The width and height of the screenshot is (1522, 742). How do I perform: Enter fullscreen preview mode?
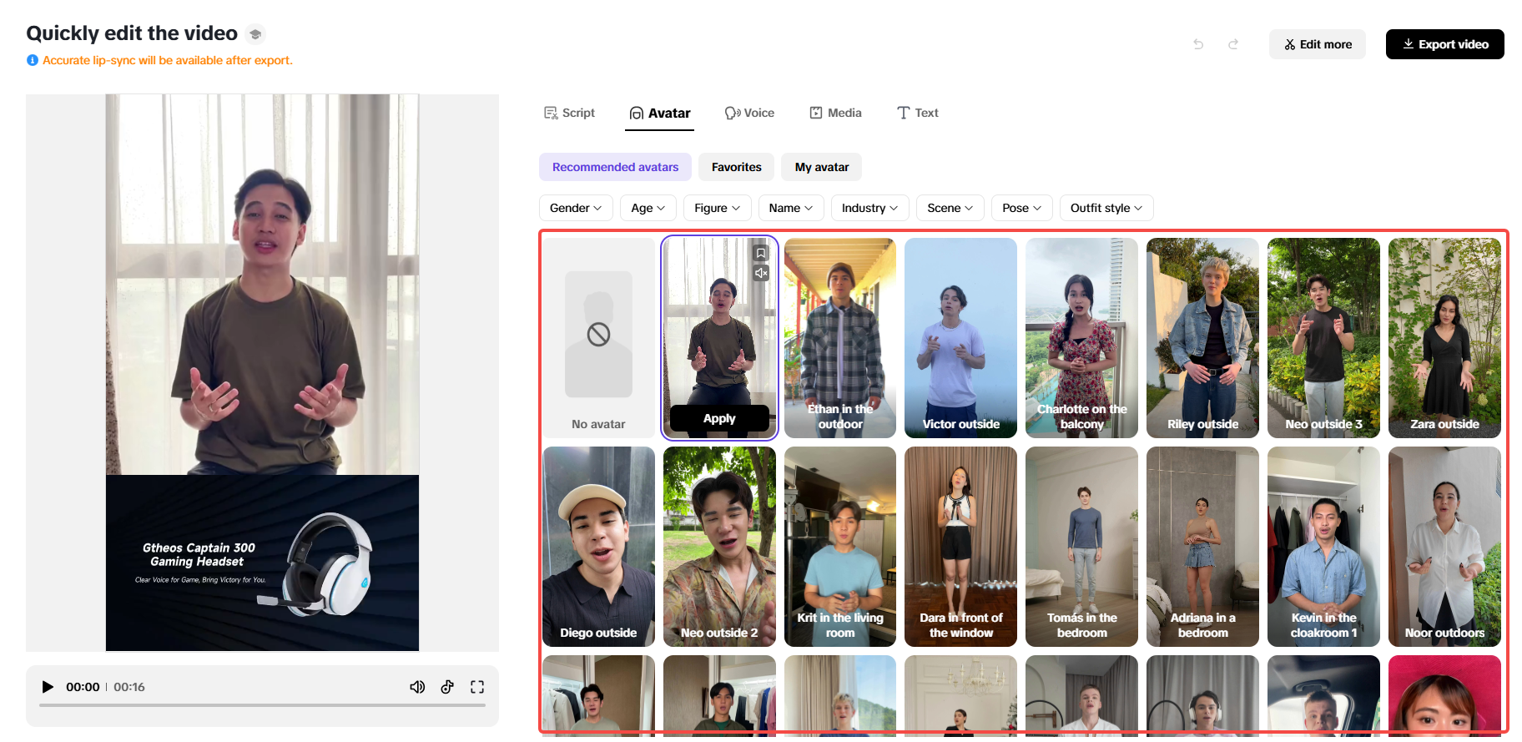(477, 687)
